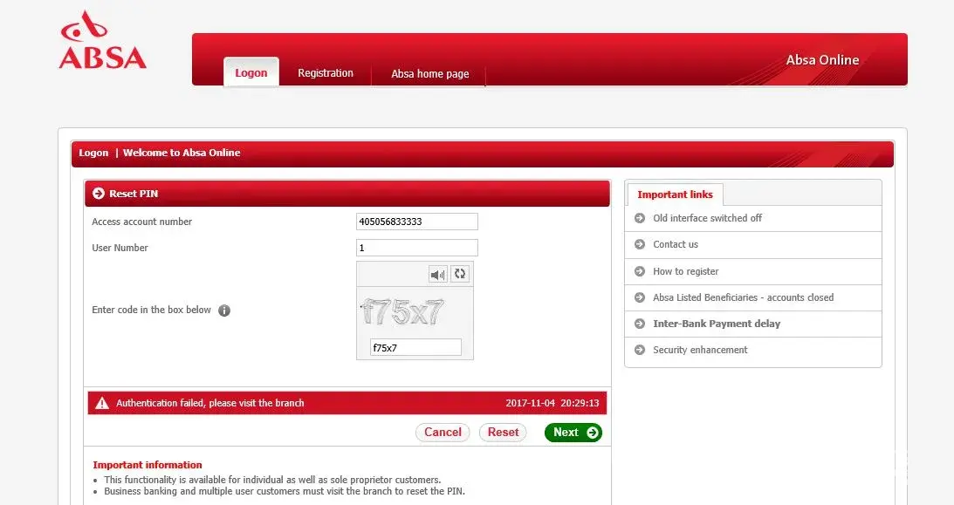954x505 pixels.
Task: Click 'Enter code in the box below' label
Action: click(x=152, y=310)
